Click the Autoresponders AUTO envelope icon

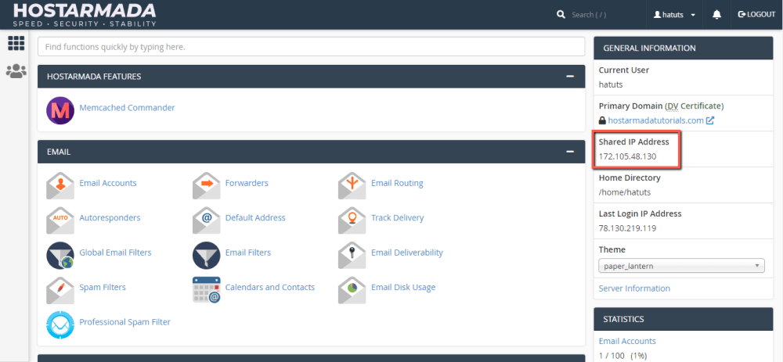tap(60, 220)
